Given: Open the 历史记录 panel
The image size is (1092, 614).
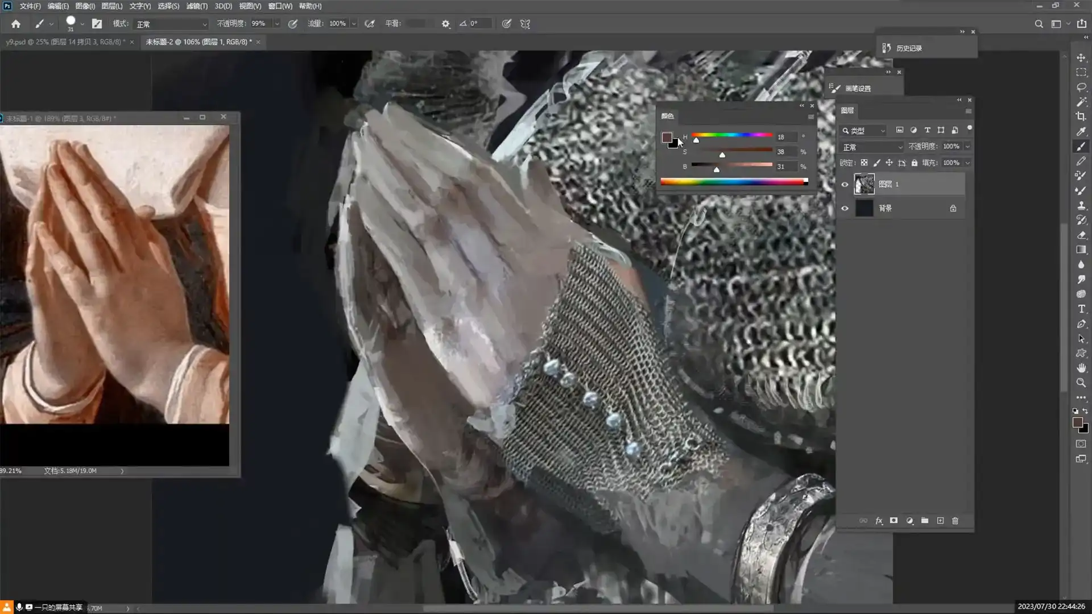Looking at the screenshot, I should coord(908,48).
